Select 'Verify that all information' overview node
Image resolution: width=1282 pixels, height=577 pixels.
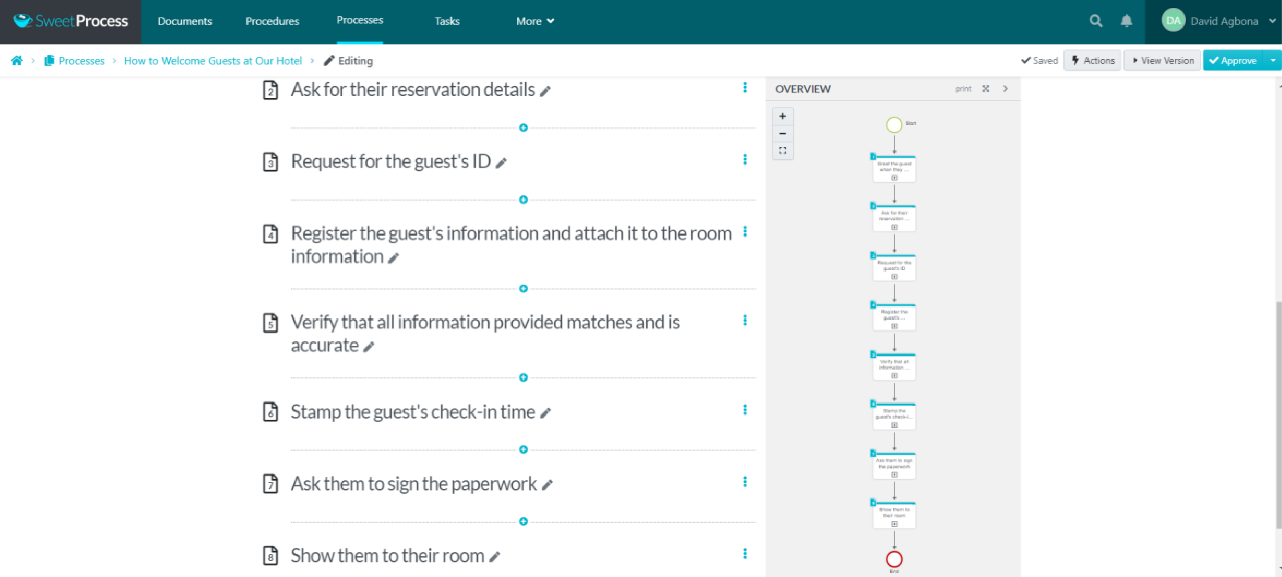[x=894, y=367]
